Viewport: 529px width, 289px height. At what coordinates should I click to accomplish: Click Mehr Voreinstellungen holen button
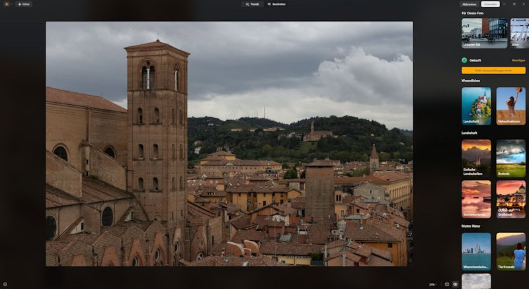pos(493,70)
